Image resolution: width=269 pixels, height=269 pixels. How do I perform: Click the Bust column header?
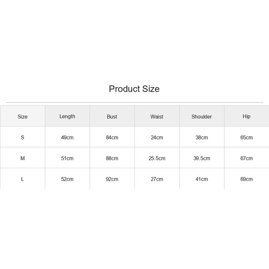click(x=112, y=117)
